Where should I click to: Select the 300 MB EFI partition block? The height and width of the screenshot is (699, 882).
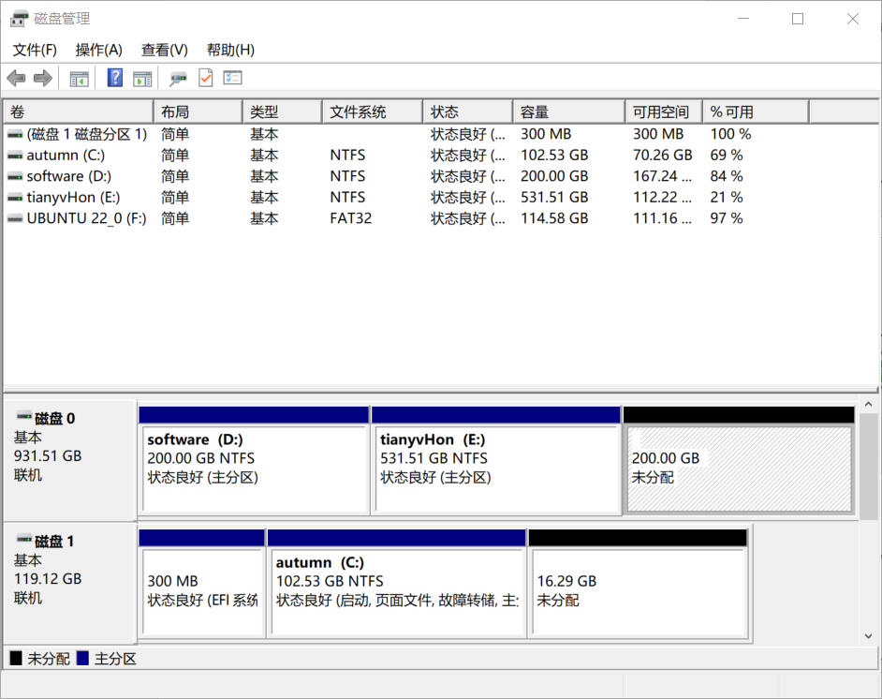(201, 583)
